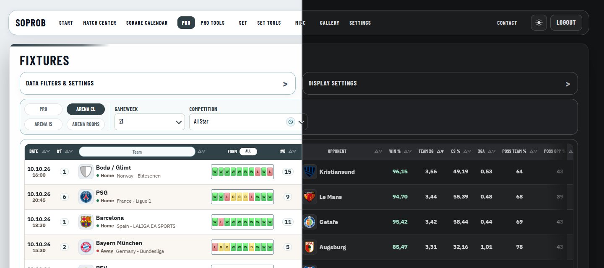Click the Bodø / Glimt team crest

pyautogui.click(x=86, y=172)
